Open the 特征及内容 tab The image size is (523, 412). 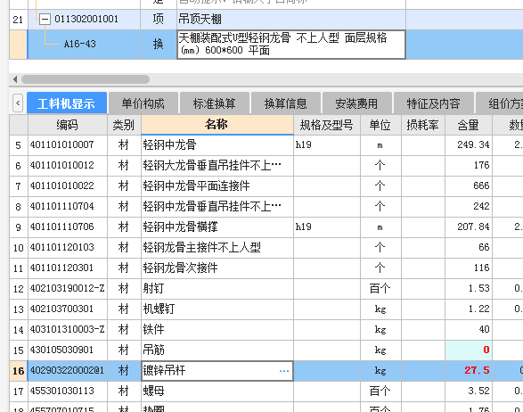click(433, 103)
